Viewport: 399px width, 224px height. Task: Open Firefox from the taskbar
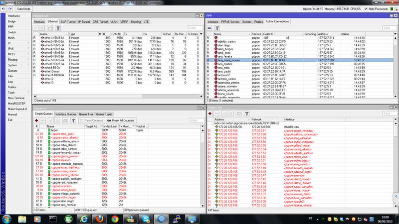click(x=99, y=219)
